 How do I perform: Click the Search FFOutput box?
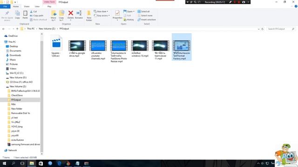click(x=281, y=29)
